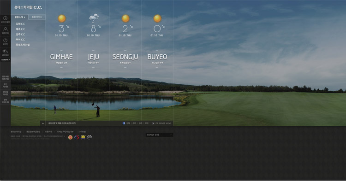Open the FAMILY SITE dropdown

click(x=159, y=135)
